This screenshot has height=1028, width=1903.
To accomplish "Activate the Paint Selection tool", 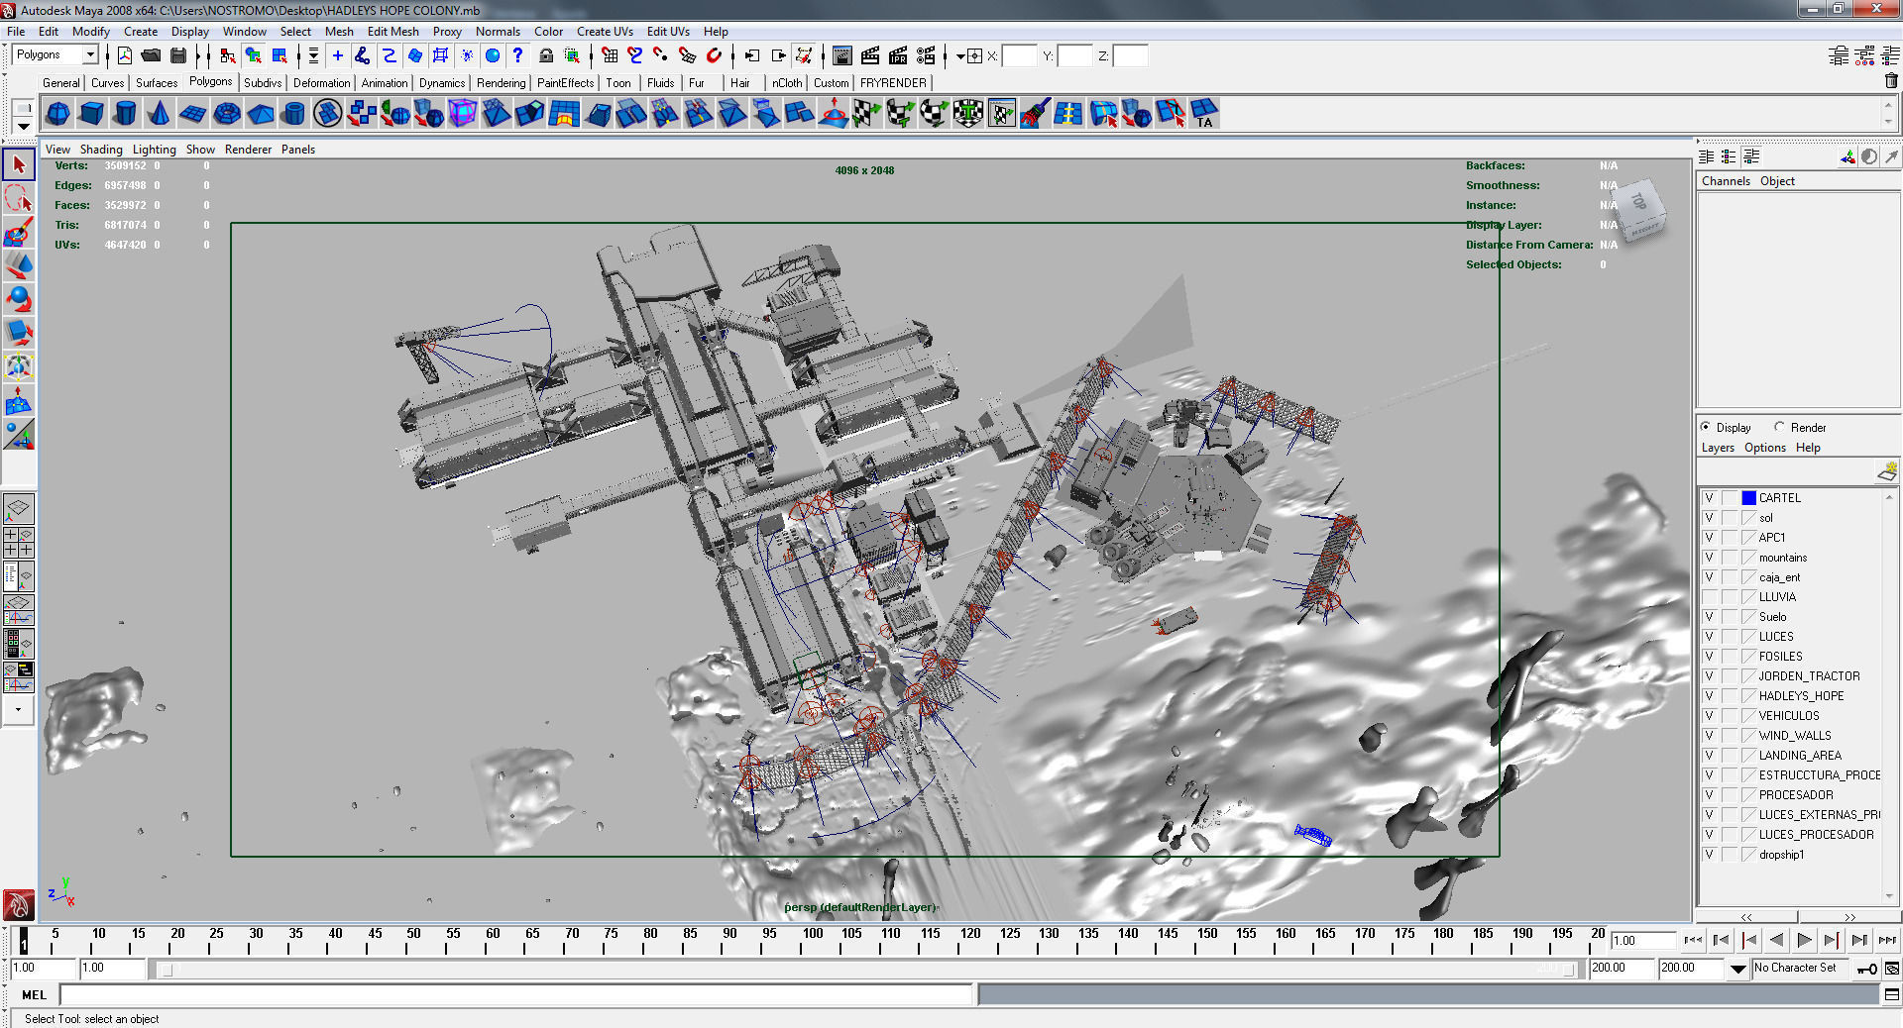I will tap(19, 232).
